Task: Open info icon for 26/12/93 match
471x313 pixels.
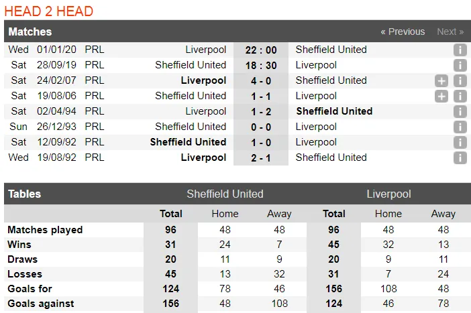Action: click(x=460, y=127)
